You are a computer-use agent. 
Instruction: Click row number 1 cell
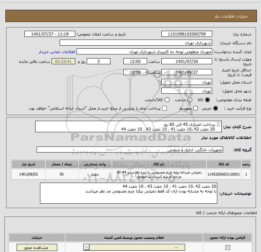tap(246, 174)
